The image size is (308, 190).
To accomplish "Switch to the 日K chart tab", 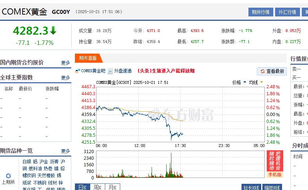I will pos(82,187).
